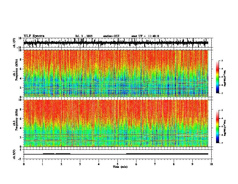Click the ch.1 log(PSD) color scale bar

coord(217,77)
